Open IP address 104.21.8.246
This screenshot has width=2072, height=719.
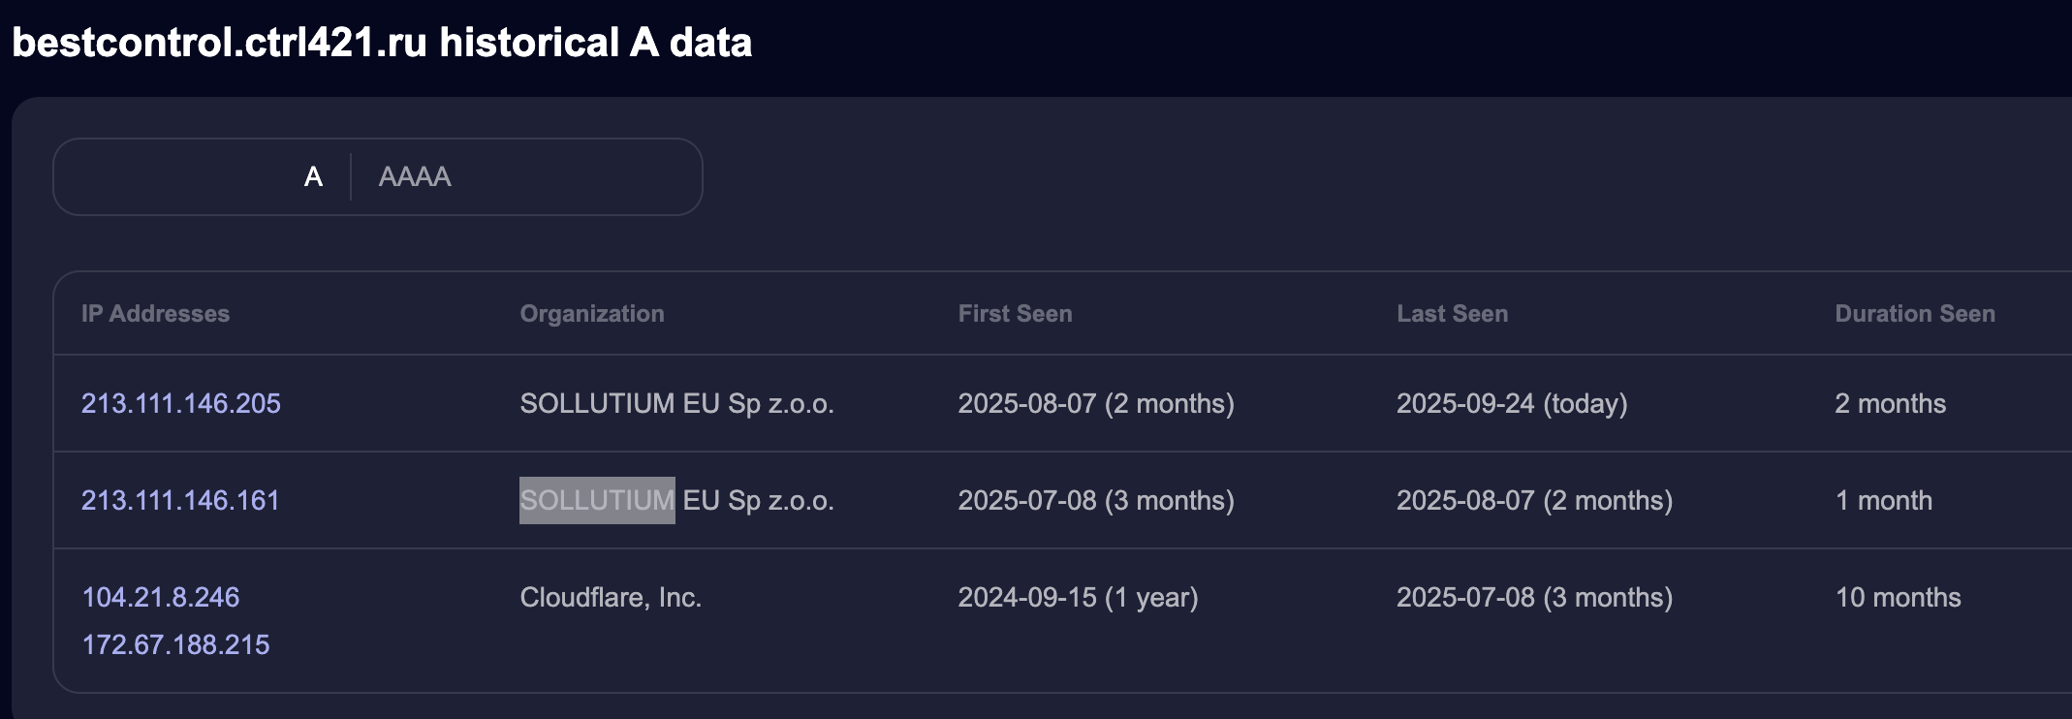(161, 597)
